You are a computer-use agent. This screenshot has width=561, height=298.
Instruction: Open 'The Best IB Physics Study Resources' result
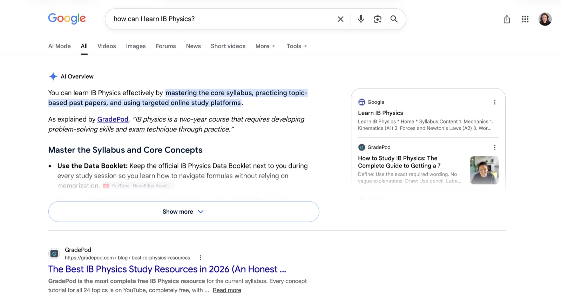click(x=167, y=269)
